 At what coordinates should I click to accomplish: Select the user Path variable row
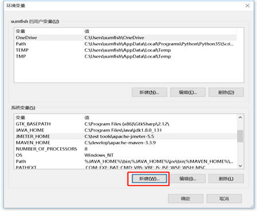[126, 44]
